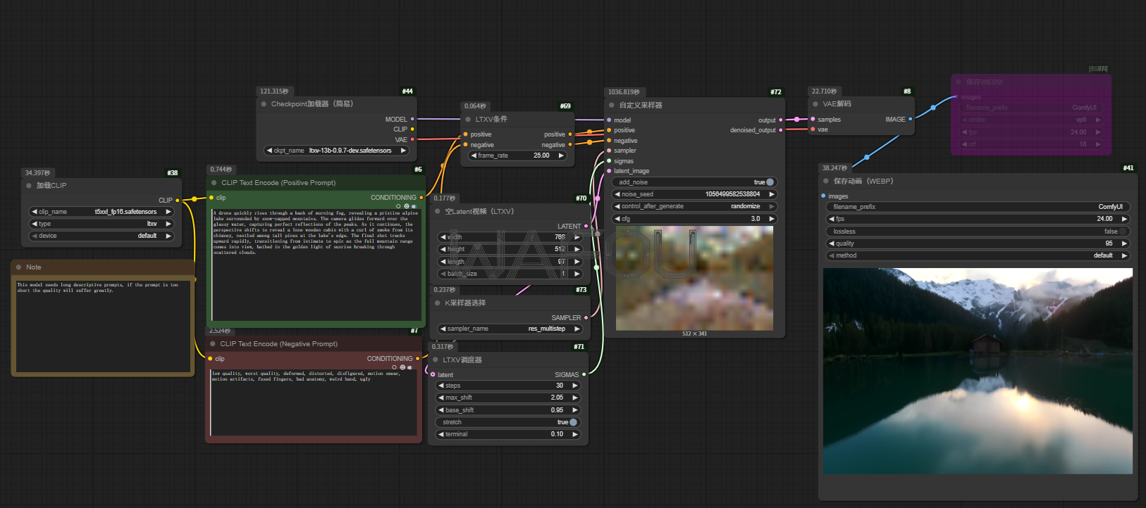Click the #72 badge above 自定义采样器
1146x508 pixels.
[x=776, y=92]
